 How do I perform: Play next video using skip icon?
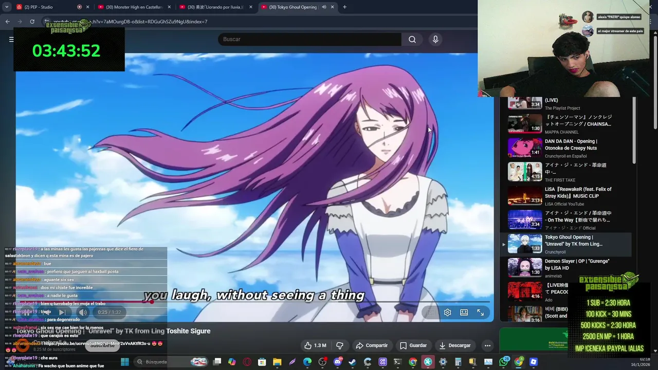pyautogui.click(x=62, y=312)
